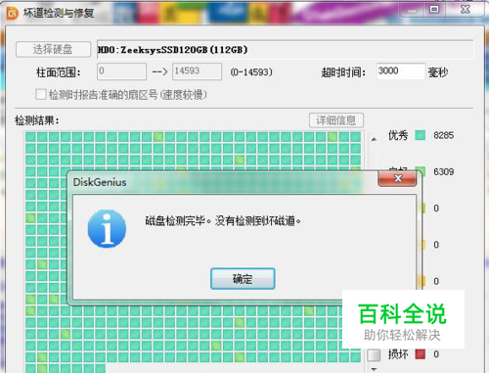Click the disk name field HD0:ZeeksysSSD120GB
The width and height of the screenshot is (489, 373).
[x=285, y=50]
